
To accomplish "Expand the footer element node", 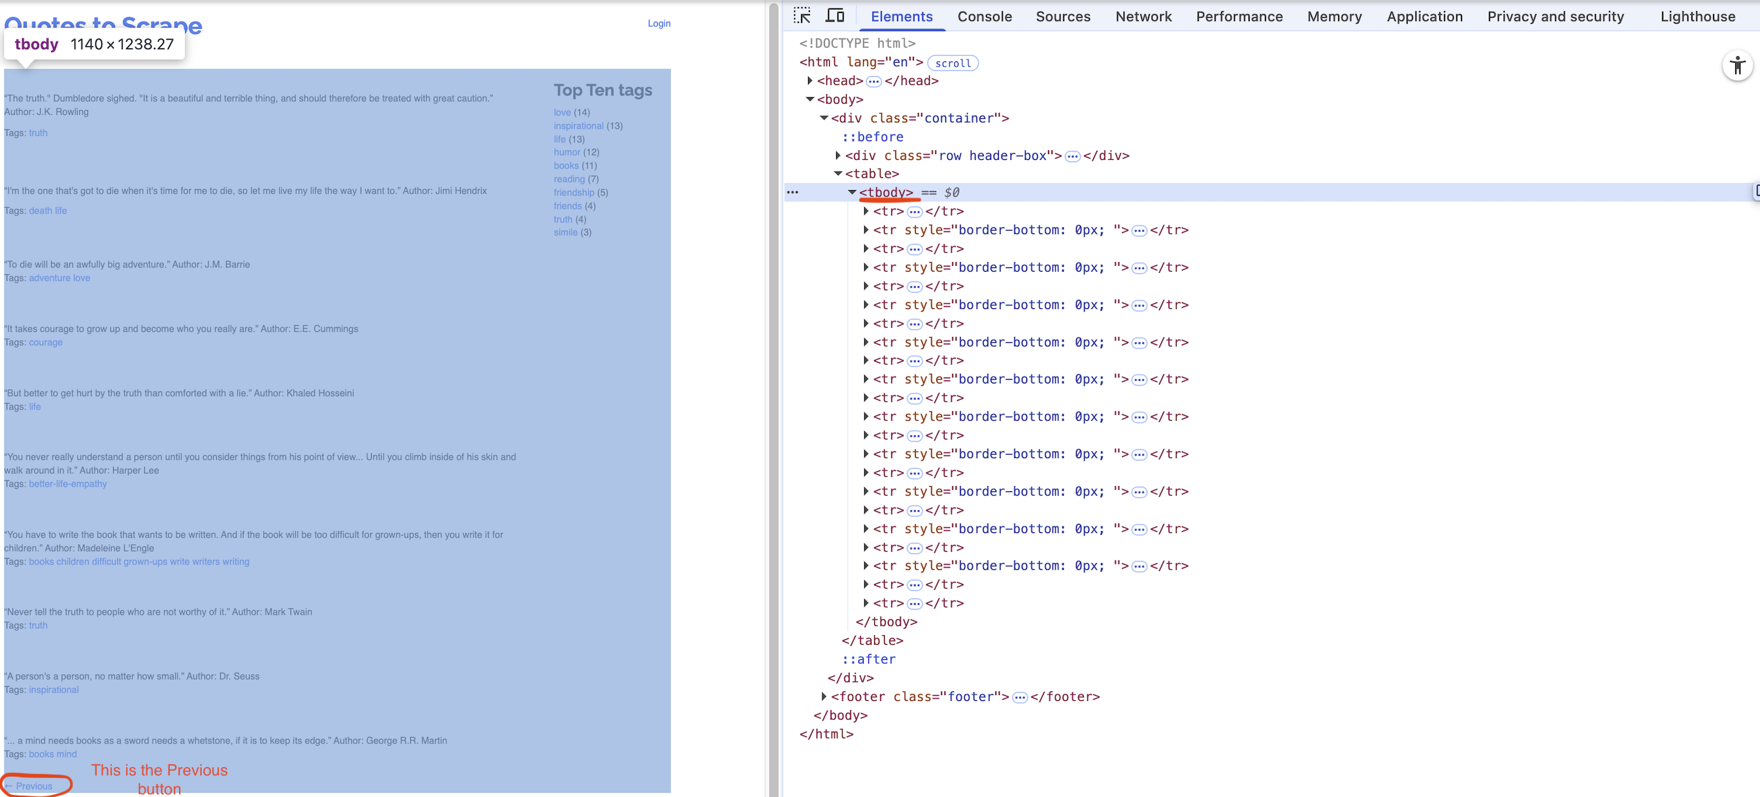I will coord(824,696).
